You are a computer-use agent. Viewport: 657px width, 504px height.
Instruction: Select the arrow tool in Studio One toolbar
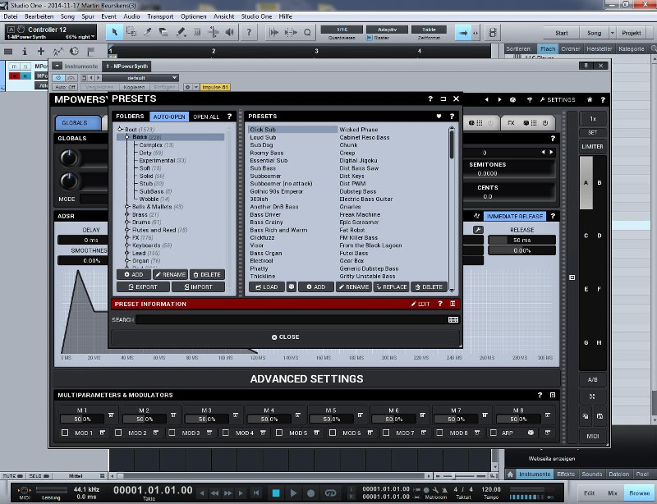coord(114,32)
